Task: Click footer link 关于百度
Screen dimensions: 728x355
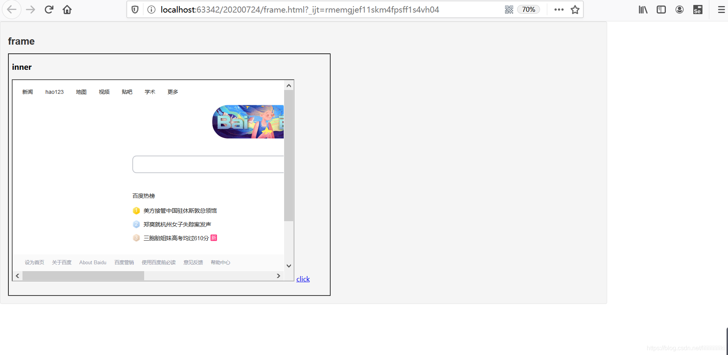Action: pos(62,262)
